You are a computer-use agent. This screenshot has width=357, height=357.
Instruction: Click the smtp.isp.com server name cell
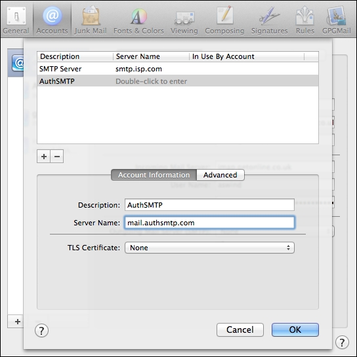(x=138, y=69)
